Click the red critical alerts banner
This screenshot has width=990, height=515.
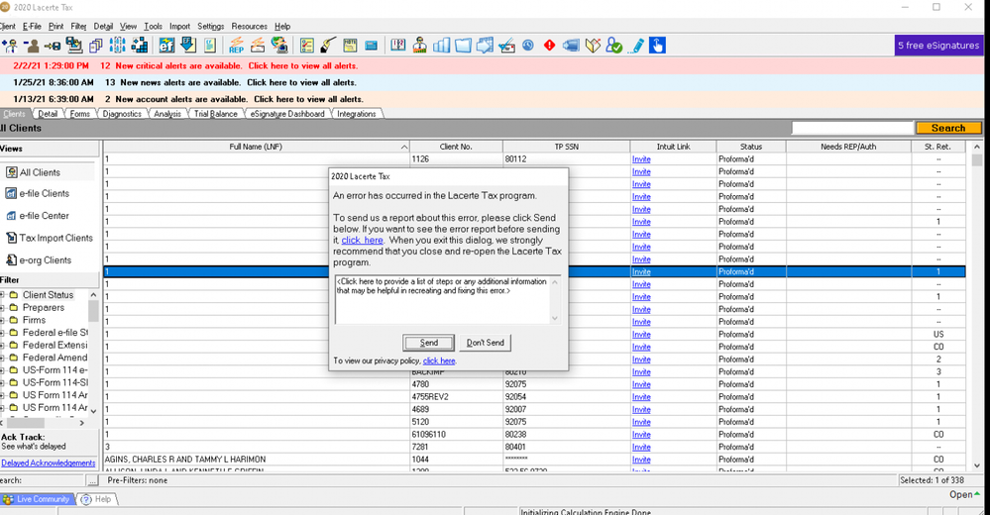(x=492, y=65)
